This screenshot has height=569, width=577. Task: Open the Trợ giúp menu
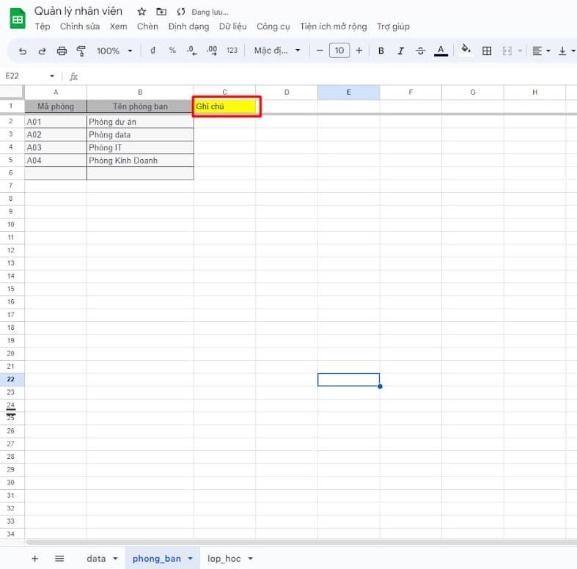pos(394,26)
